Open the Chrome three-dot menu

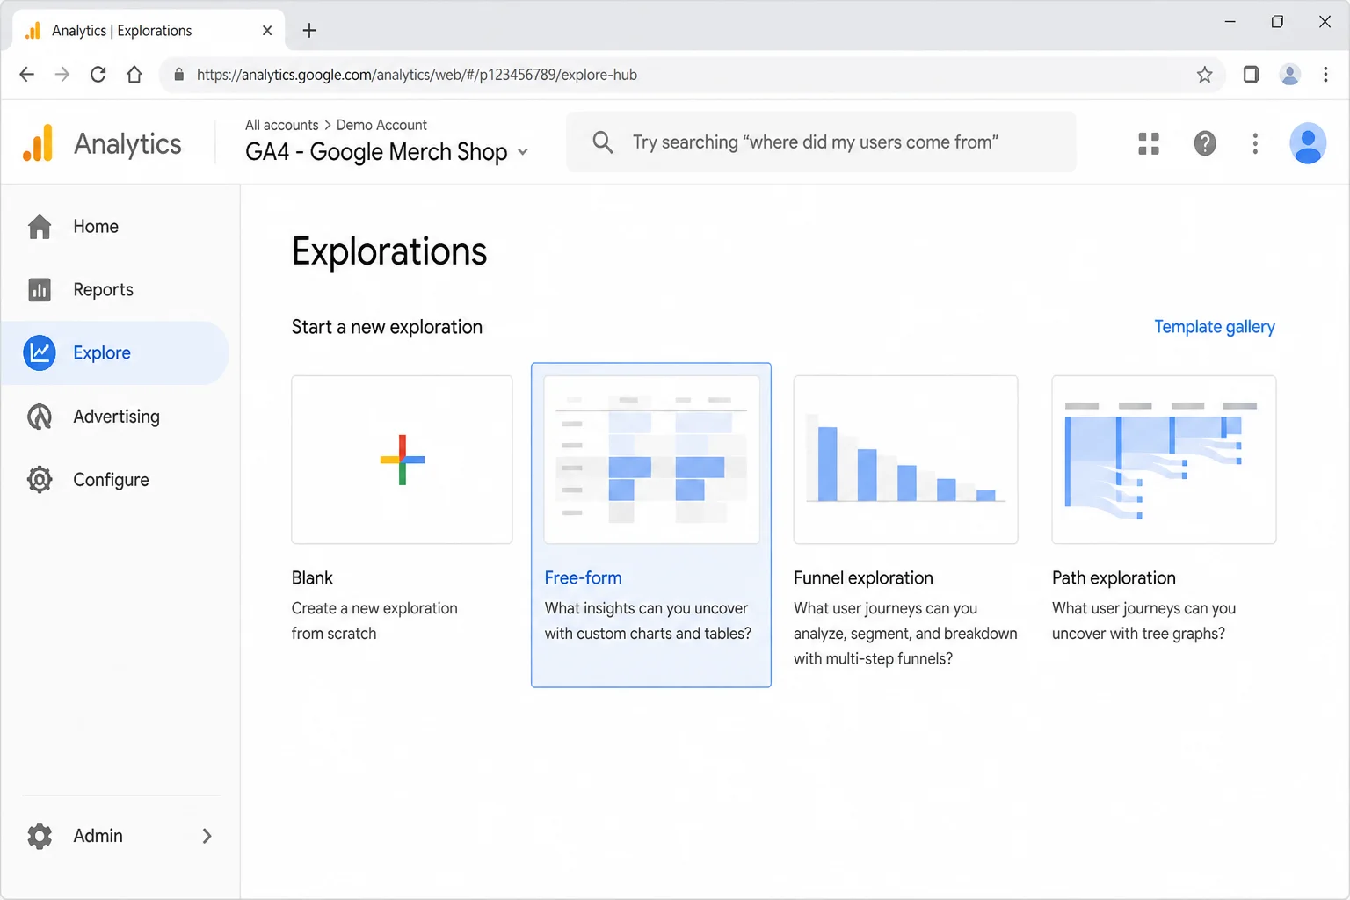[1325, 75]
